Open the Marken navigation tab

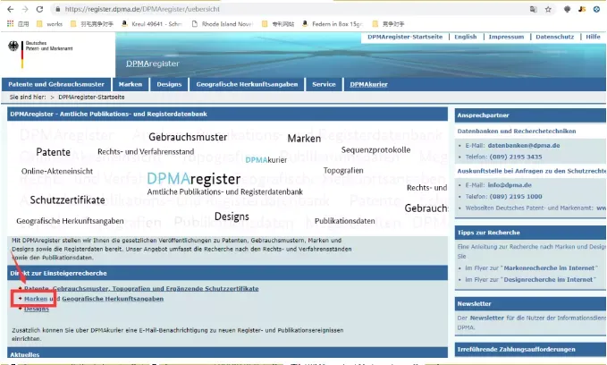pos(131,84)
